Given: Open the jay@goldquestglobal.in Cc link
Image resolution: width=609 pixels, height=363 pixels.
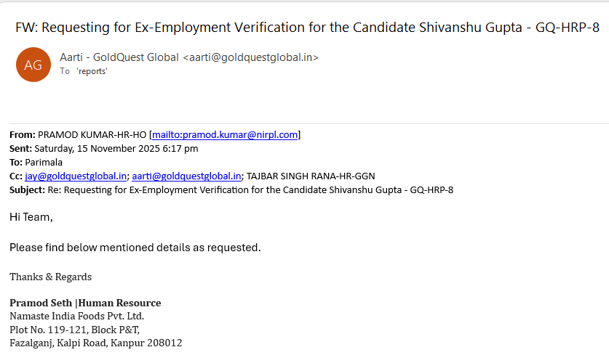Looking at the screenshot, I should point(76,176).
